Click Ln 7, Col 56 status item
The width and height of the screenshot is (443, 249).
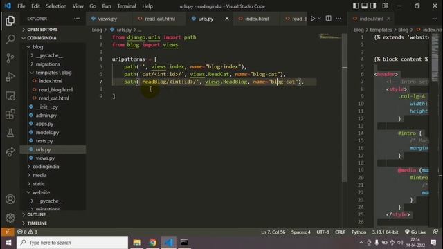pos(273,232)
